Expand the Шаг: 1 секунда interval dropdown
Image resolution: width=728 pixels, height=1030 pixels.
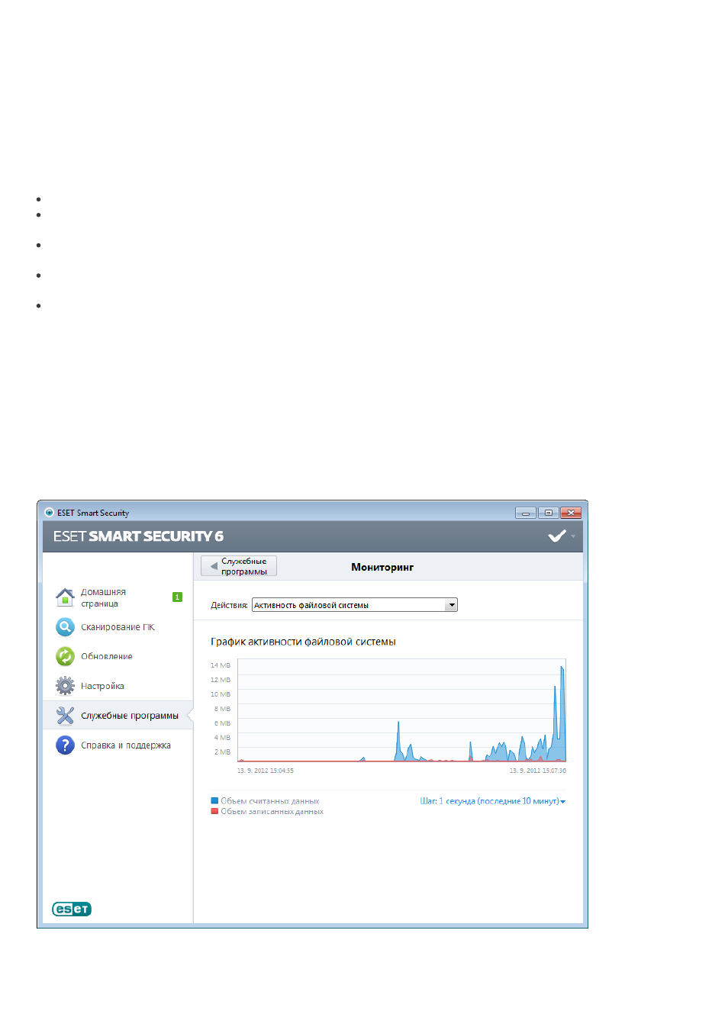(x=493, y=801)
